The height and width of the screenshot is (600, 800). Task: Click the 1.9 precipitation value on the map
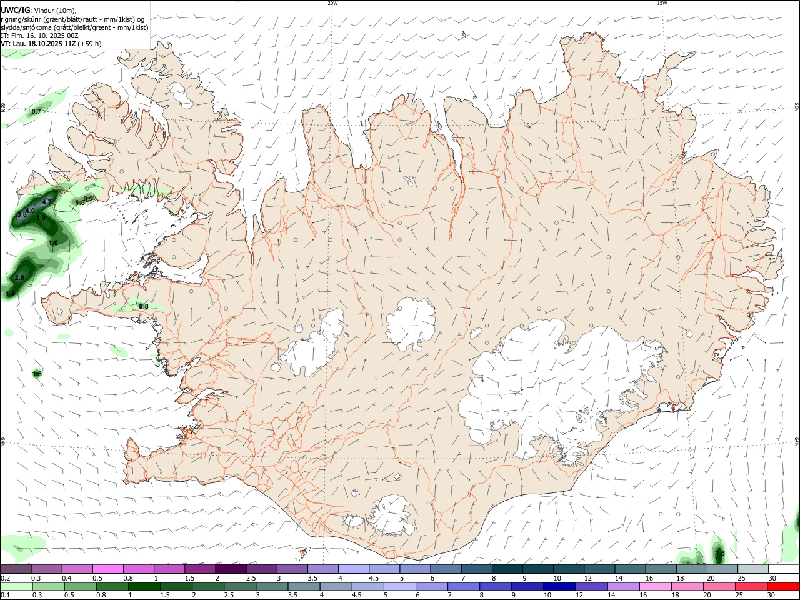41,218
